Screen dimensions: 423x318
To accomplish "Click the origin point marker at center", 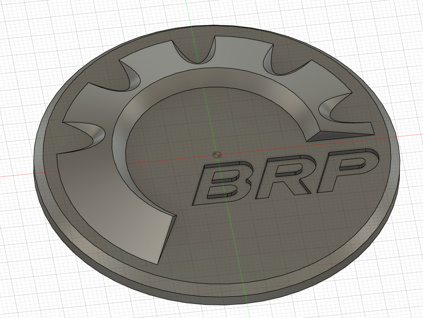I will pyautogui.click(x=217, y=155).
